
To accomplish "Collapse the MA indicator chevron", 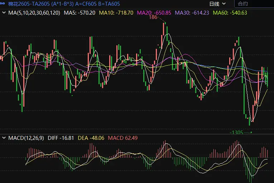I will tap(4, 12).
